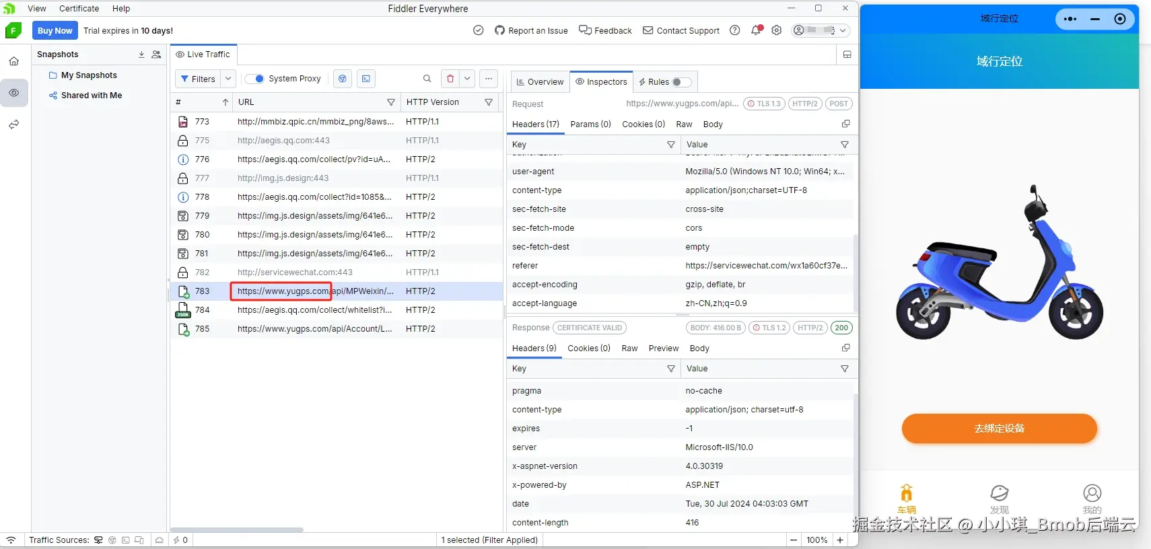The height and width of the screenshot is (549, 1151).
Task: Open notifications bell icon
Action: [756, 30]
